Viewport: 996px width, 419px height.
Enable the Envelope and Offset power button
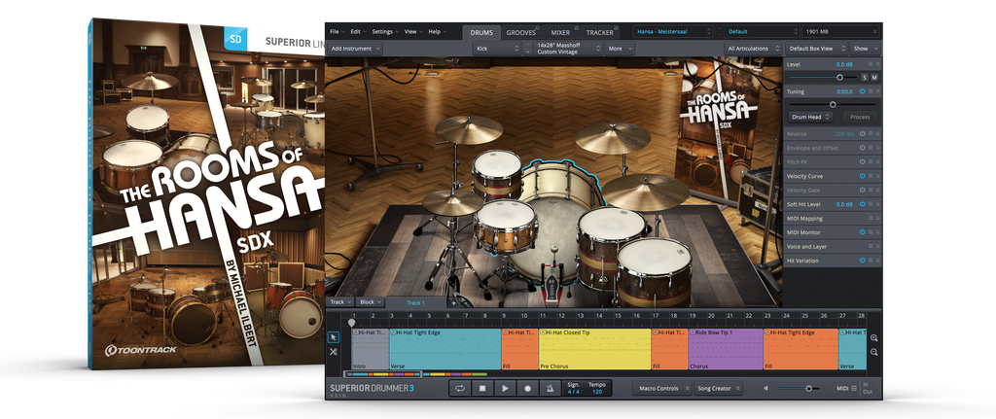click(x=863, y=148)
